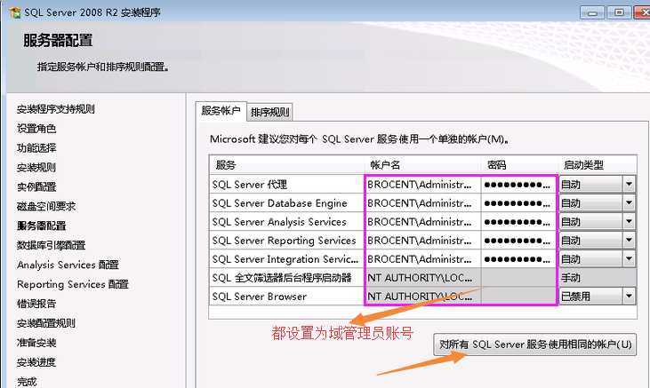Open startup type dropdown for Analysis Services
This screenshot has width=650, height=388.
click(x=629, y=222)
